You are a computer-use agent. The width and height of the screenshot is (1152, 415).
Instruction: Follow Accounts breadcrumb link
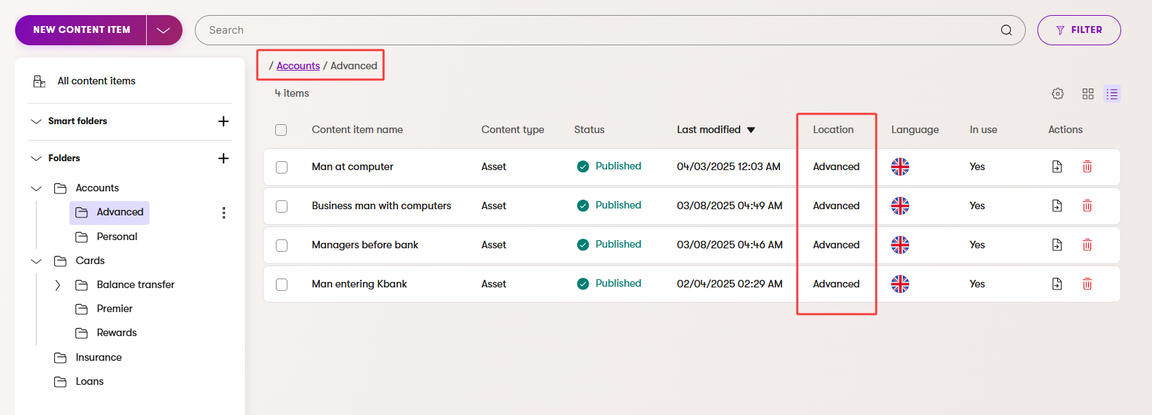click(x=298, y=66)
